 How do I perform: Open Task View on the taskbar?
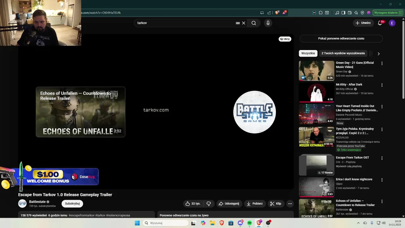point(193,223)
